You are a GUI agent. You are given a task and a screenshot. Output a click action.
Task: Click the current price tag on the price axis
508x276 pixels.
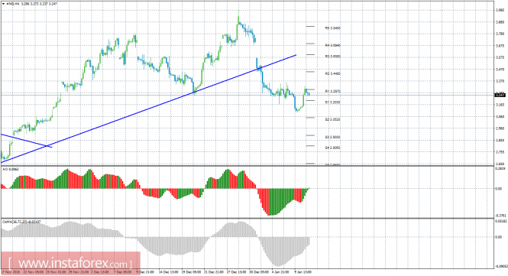point(500,95)
